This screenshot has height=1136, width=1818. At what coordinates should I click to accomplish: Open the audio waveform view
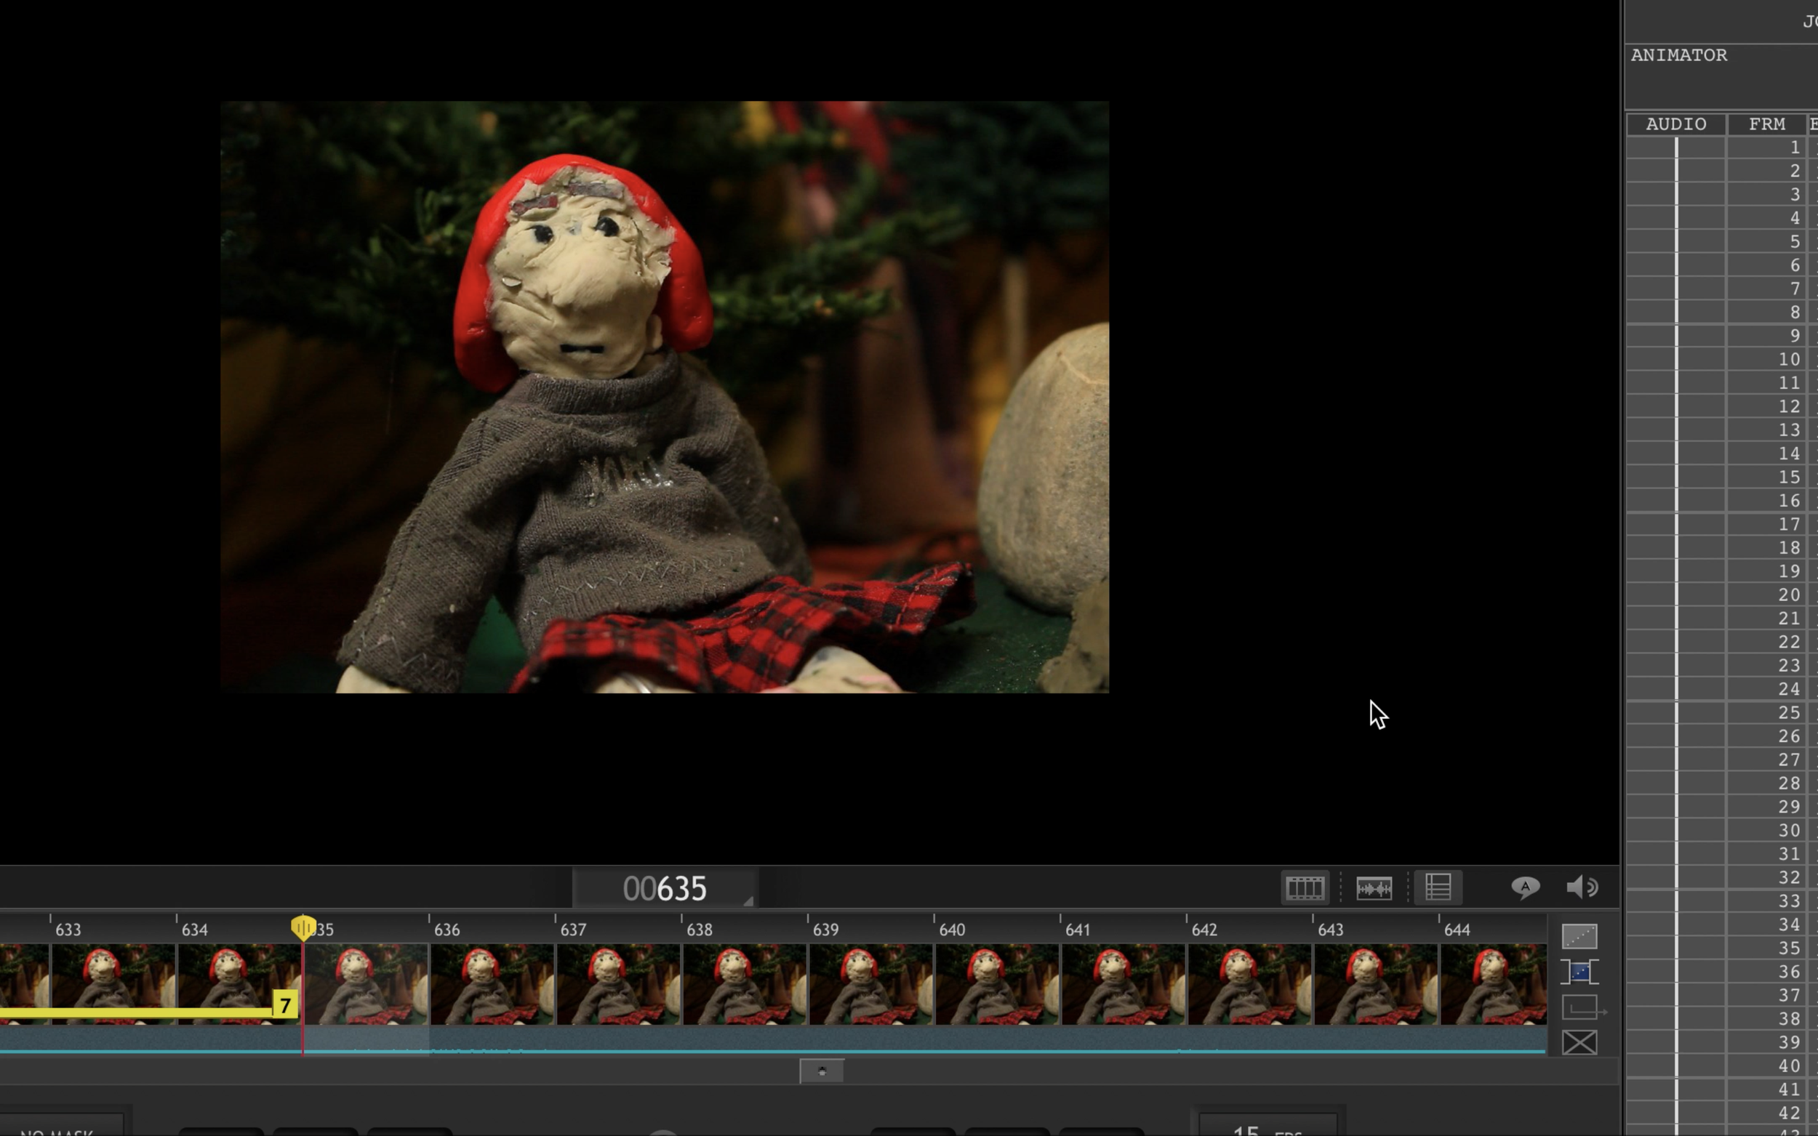pos(1374,887)
